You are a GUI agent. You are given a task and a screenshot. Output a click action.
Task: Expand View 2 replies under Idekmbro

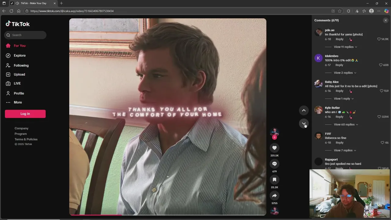click(345, 73)
